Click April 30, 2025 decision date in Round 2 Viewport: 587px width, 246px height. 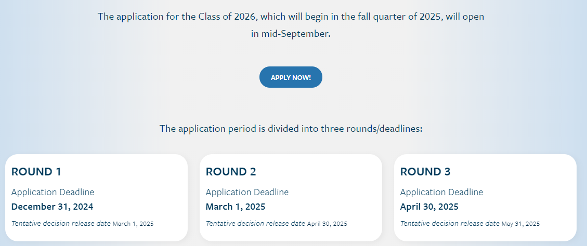point(327,224)
